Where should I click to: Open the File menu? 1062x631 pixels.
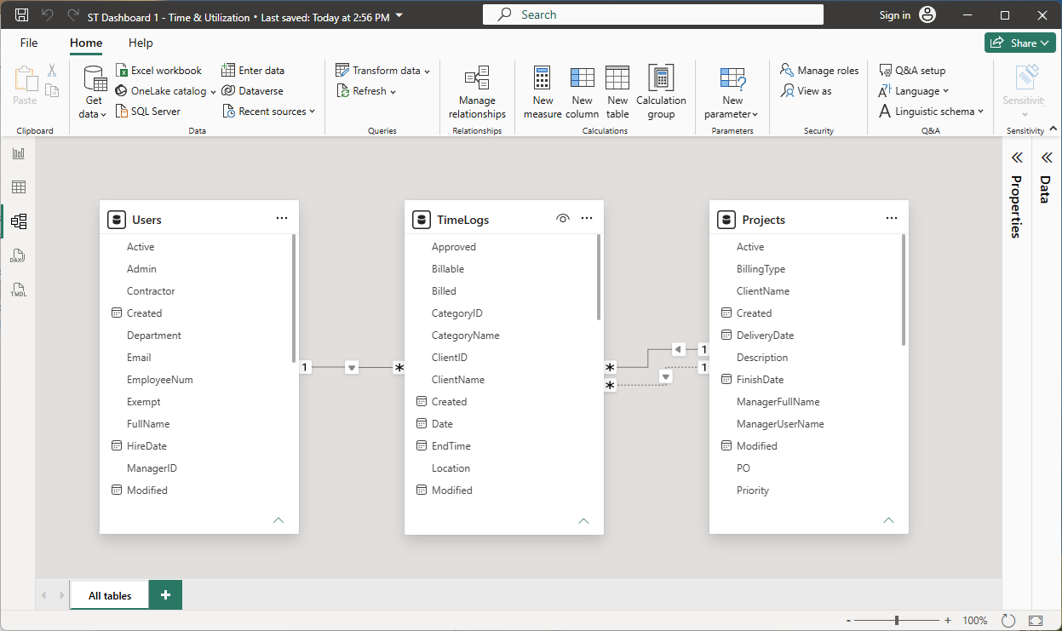point(29,43)
